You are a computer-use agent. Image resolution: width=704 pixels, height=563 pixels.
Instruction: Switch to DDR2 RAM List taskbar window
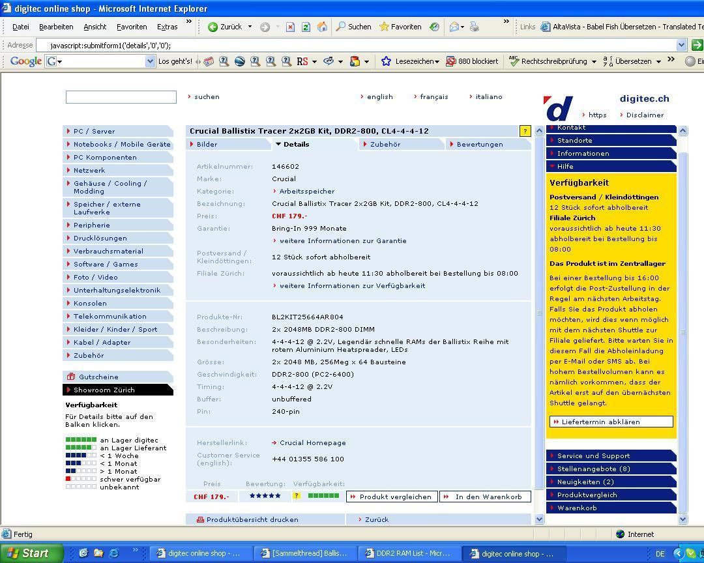(409, 554)
